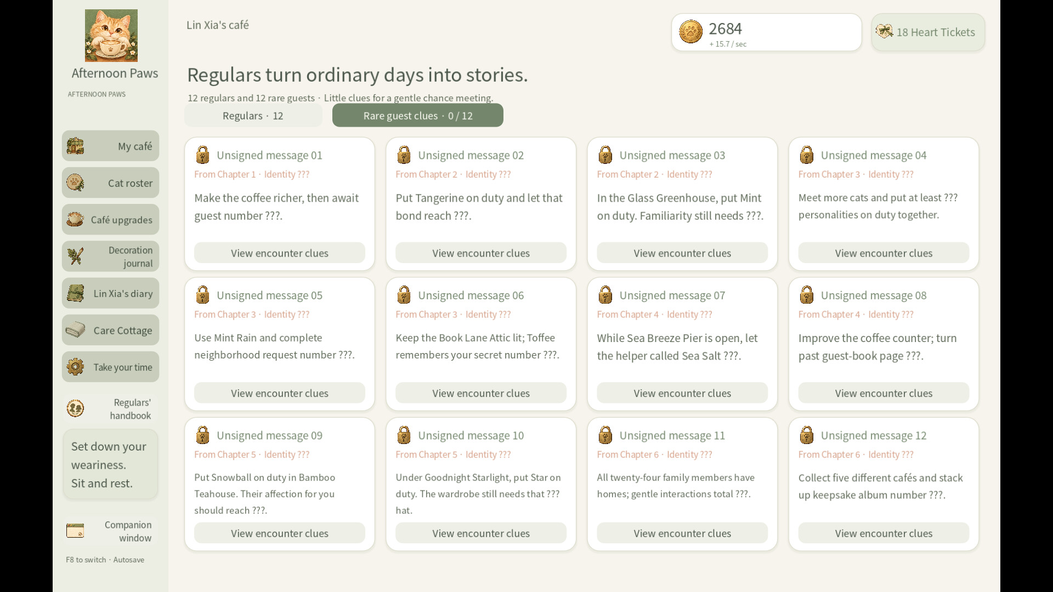View encounter clues for Unsigned message 11

[x=682, y=533]
